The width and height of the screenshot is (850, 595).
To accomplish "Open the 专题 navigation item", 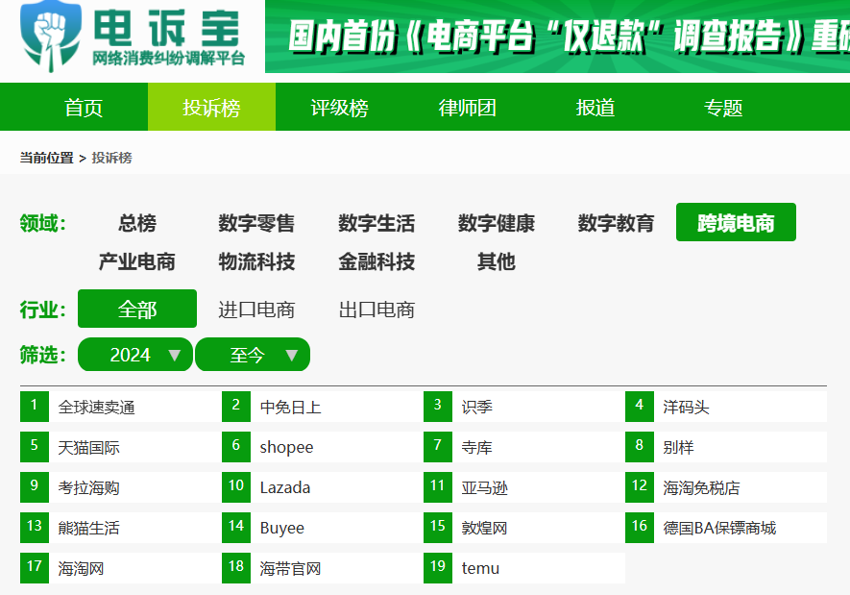I will [x=723, y=108].
